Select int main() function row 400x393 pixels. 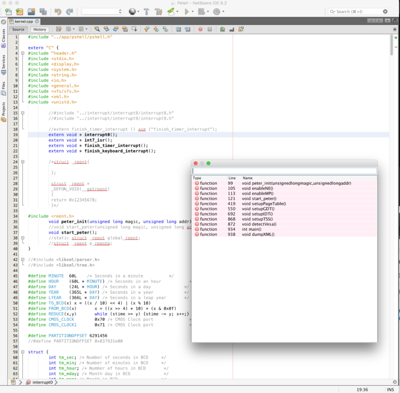tap(284, 229)
